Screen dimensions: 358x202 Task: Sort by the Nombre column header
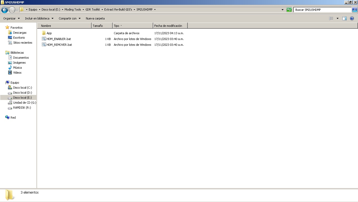point(64,26)
